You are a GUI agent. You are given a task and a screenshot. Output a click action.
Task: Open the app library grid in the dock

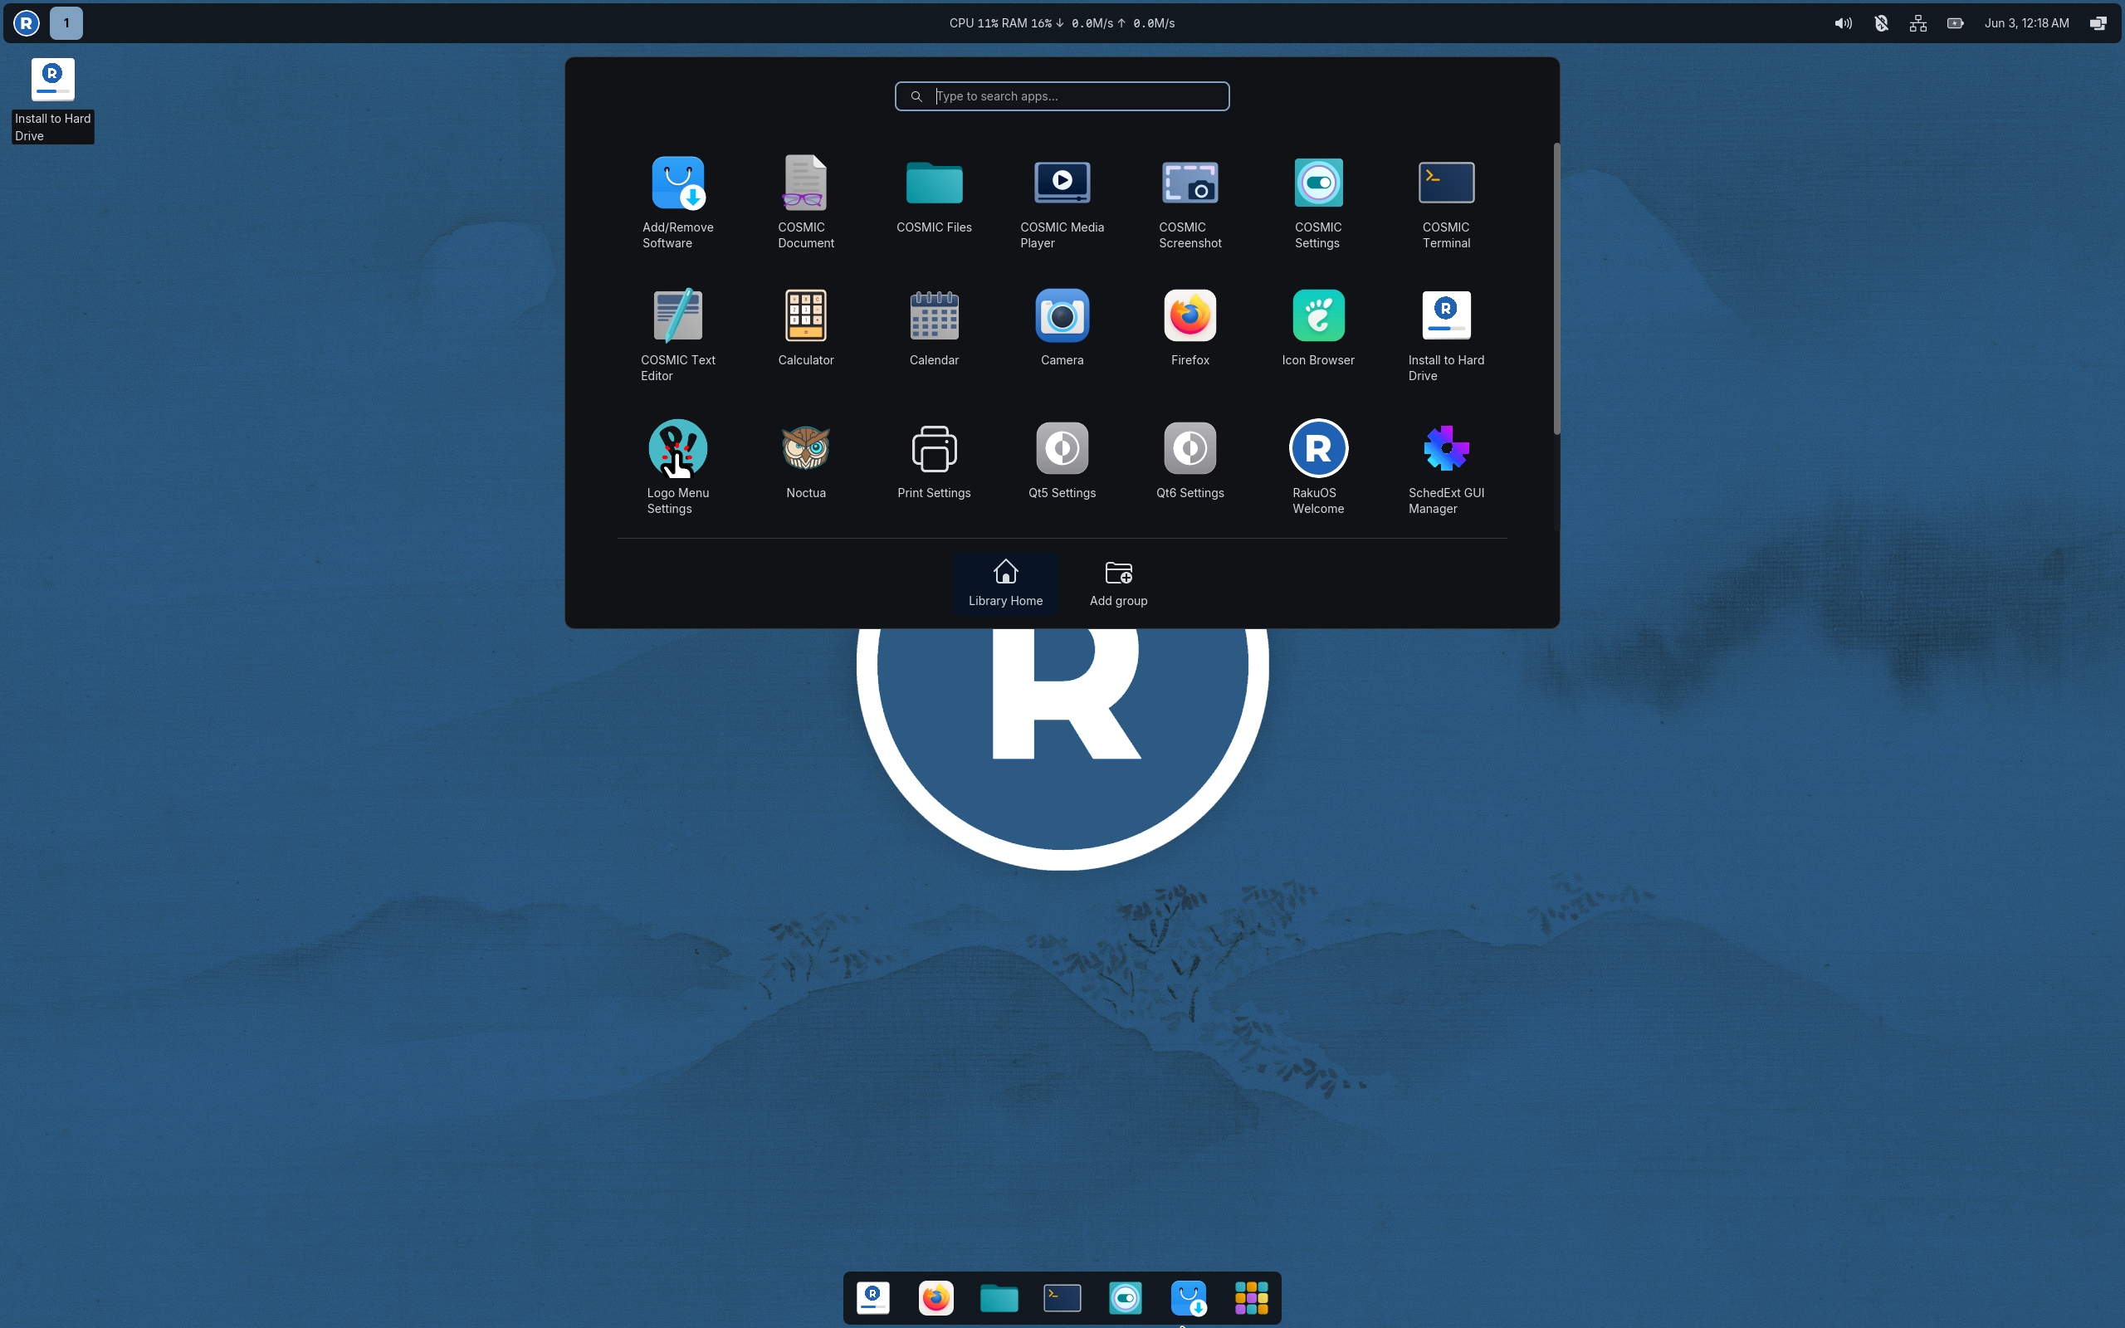tap(1251, 1297)
